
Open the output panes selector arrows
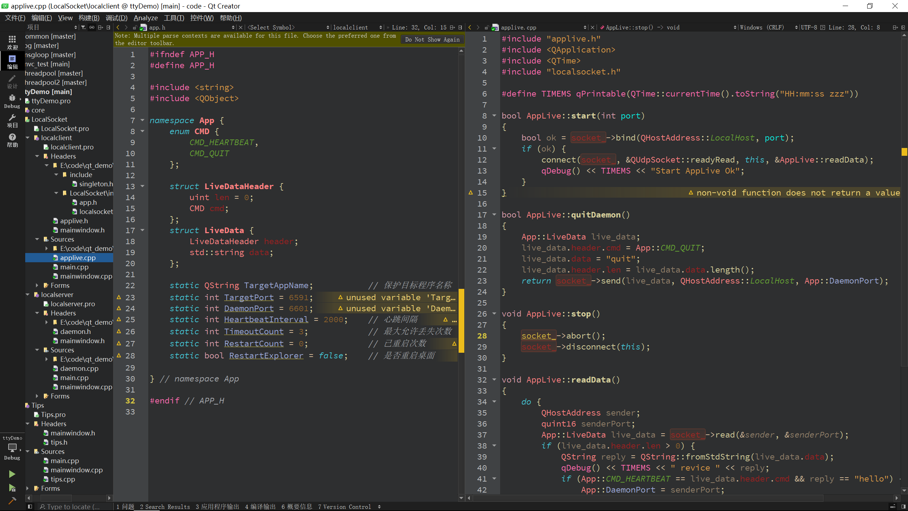380,506
